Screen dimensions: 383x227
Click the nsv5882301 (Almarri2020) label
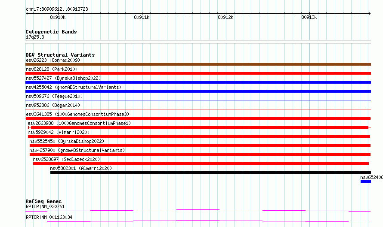[x=81, y=168]
